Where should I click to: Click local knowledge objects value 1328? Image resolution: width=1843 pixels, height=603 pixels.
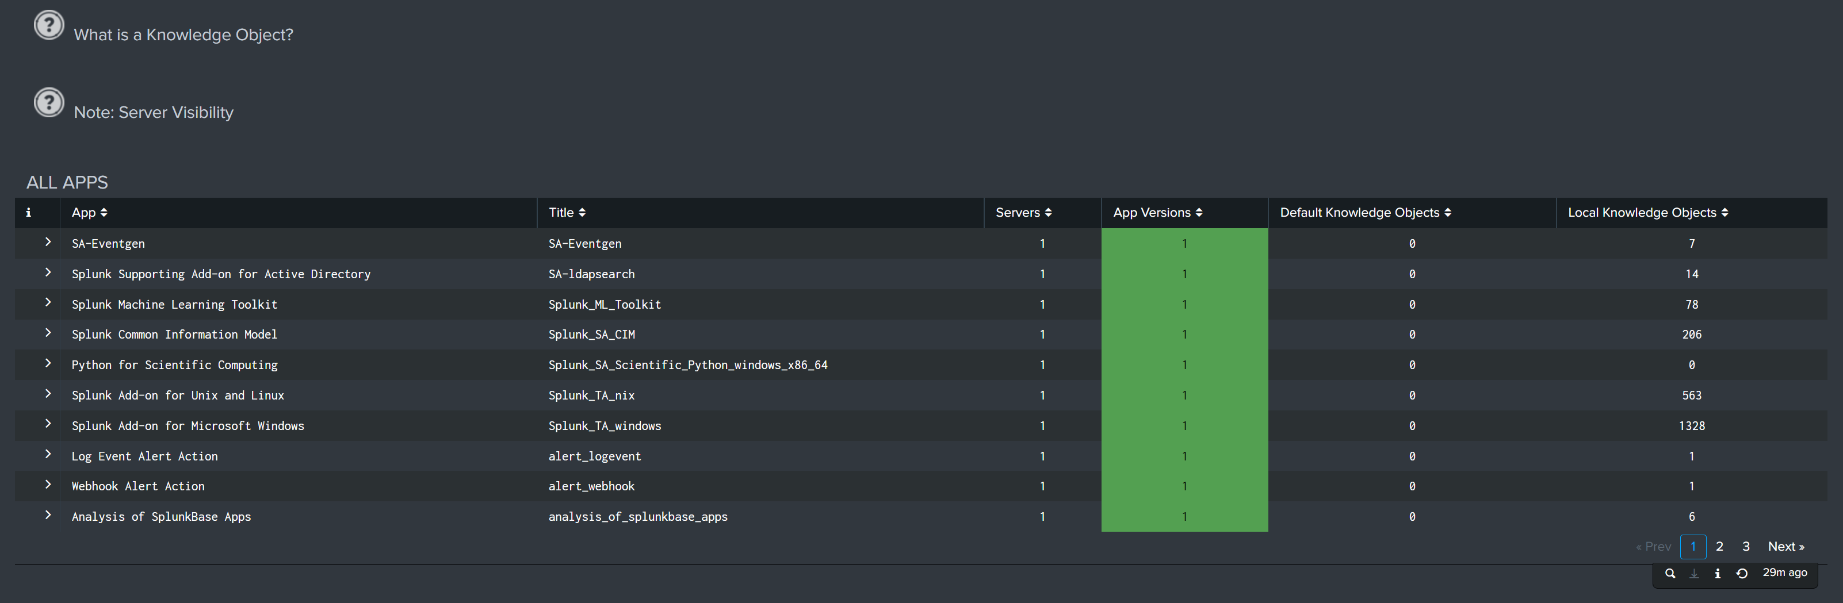point(1691,425)
